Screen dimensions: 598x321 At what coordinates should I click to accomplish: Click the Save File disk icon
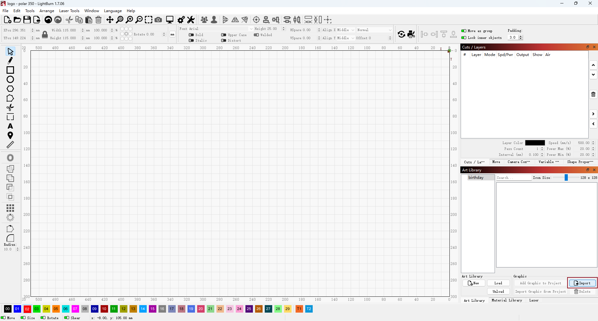(x=27, y=20)
